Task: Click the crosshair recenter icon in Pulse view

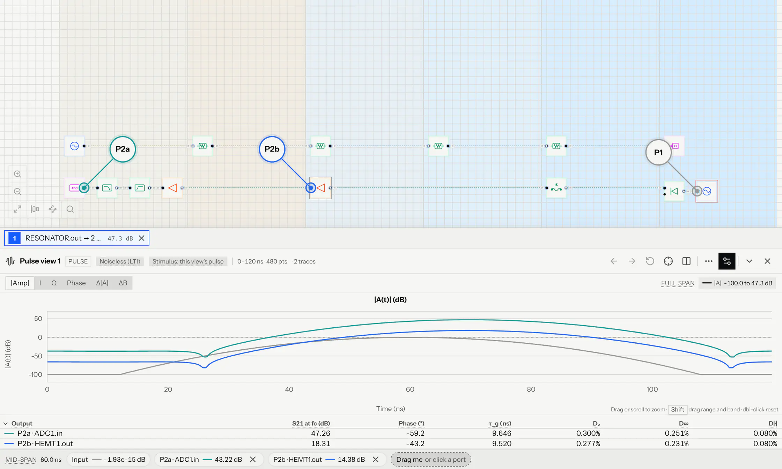Action: pos(668,261)
